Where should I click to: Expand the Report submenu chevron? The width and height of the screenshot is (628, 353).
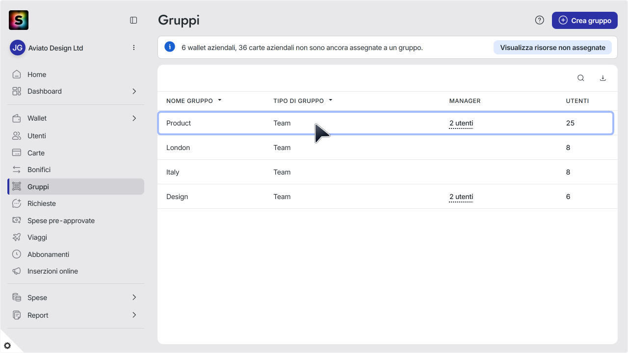coord(134,315)
